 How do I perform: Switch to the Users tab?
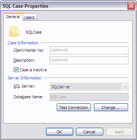(x=29, y=17)
